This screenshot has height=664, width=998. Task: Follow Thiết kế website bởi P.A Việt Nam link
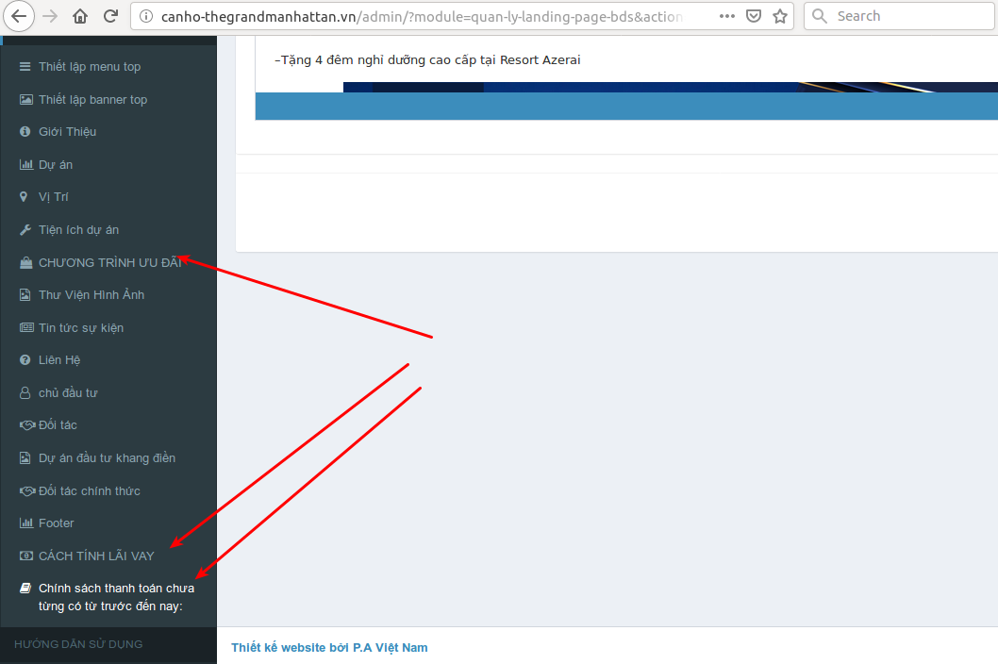329,647
